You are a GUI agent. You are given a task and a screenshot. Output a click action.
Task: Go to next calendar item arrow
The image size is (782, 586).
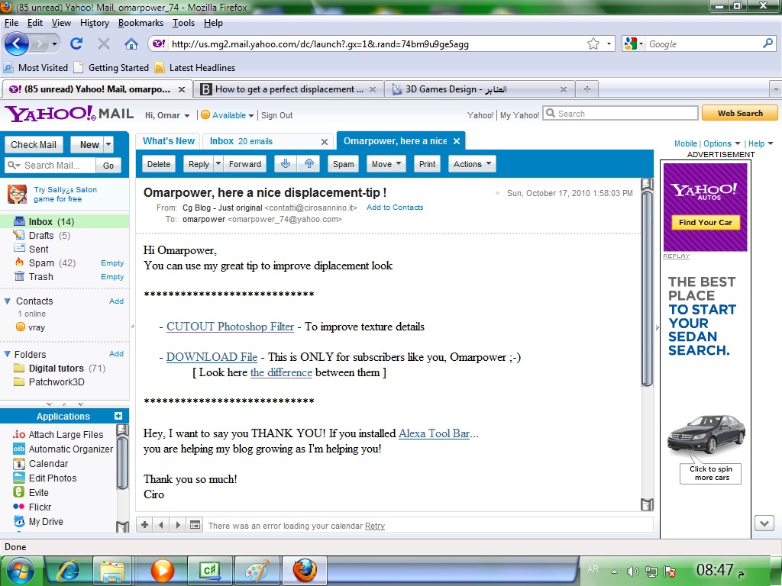[178, 525]
